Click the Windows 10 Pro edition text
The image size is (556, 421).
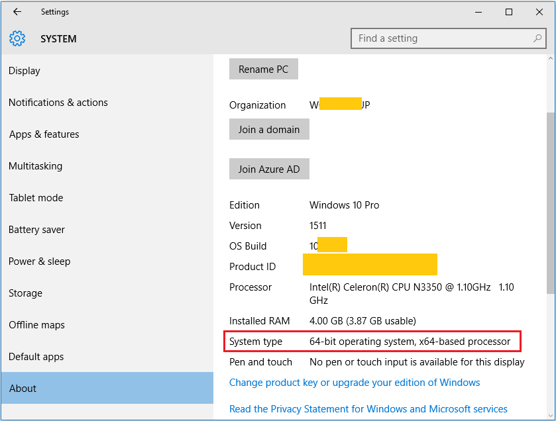pyautogui.click(x=345, y=205)
